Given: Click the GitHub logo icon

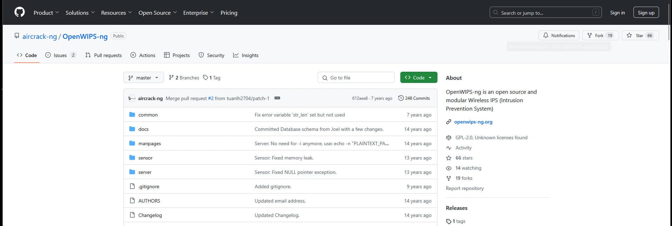Looking at the screenshot, I should [20, 12].
